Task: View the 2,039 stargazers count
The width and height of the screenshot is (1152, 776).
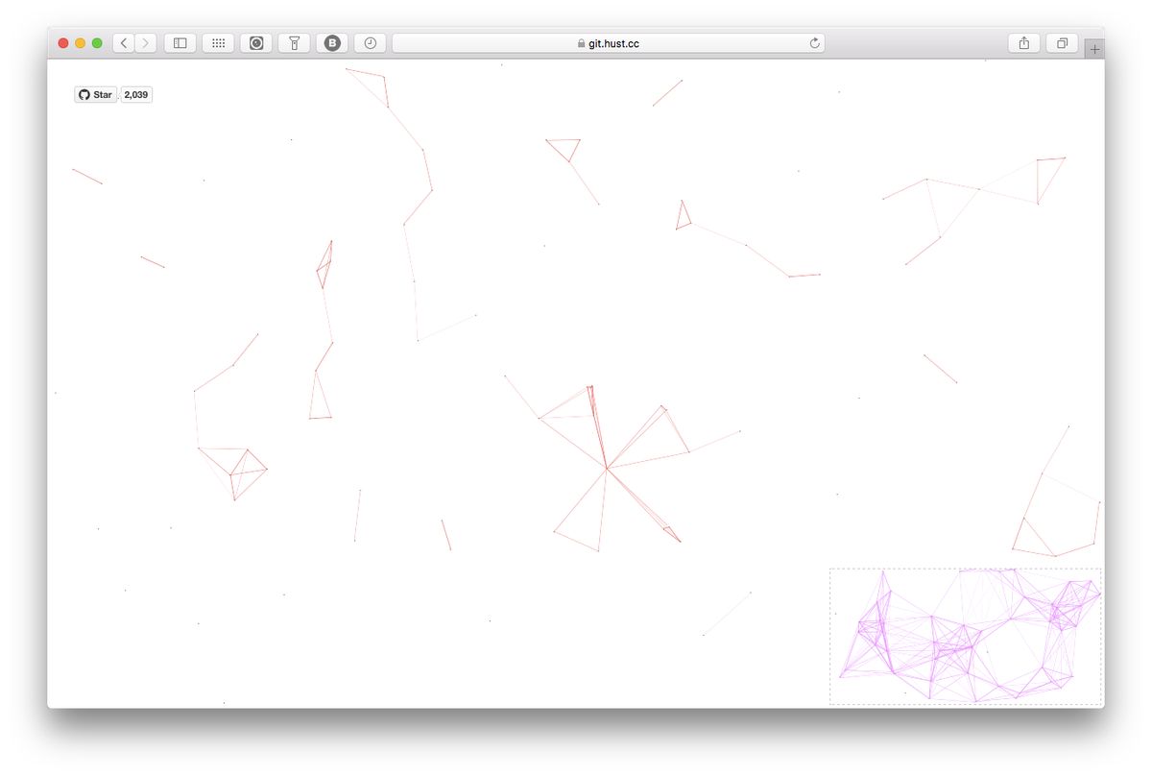Action: point(135,94)
